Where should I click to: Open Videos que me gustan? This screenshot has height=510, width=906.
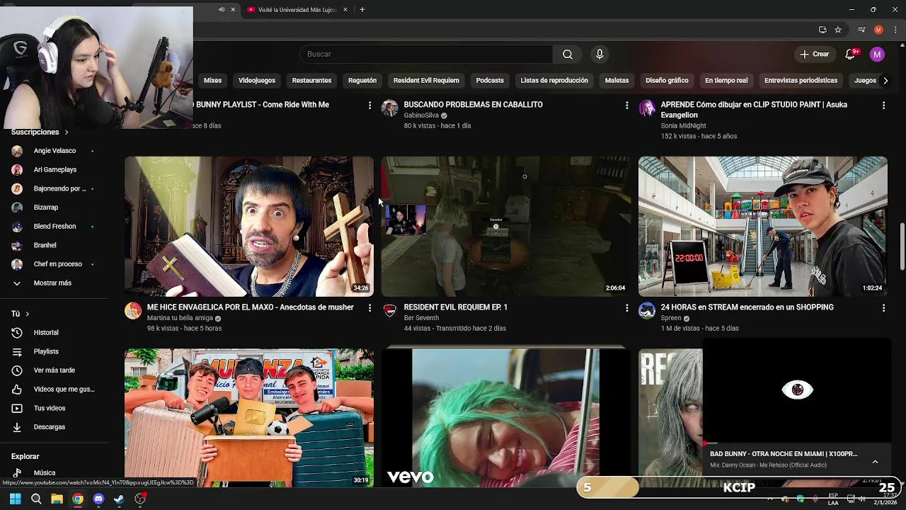(x=53, y=390)
